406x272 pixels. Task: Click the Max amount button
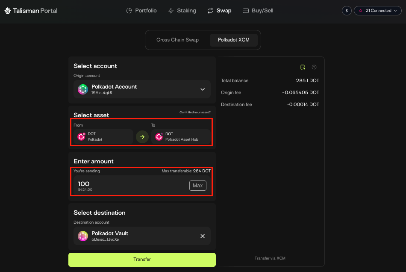click(198, 186)
